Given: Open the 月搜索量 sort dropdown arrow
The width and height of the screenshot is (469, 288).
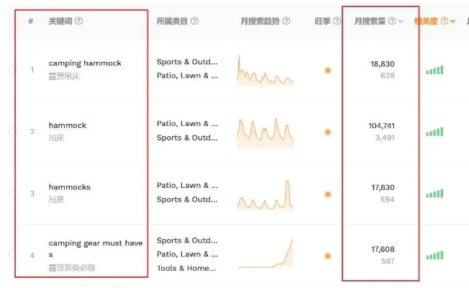Looking at the screenshot, I should [401, 22].
